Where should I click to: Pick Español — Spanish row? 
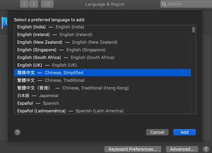[x=103, y=103]
